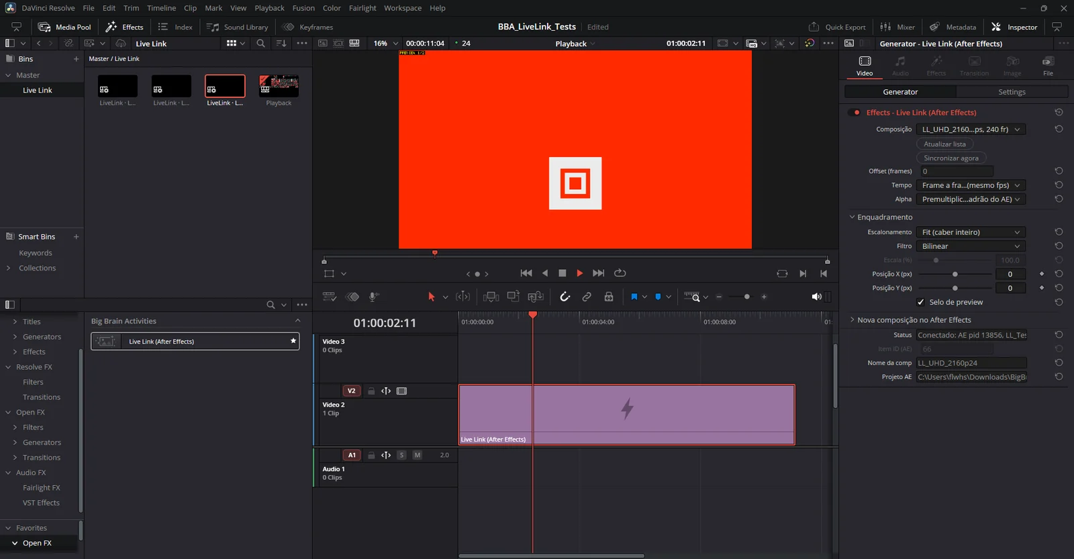This screenshot has width=1074, height=559.
Task: Toggle the Inspector panel
Action: click(1014, 27)
